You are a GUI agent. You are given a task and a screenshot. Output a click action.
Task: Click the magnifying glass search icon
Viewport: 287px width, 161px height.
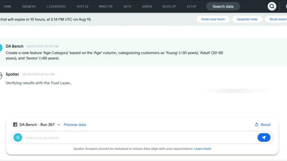(x=272, y=6)
